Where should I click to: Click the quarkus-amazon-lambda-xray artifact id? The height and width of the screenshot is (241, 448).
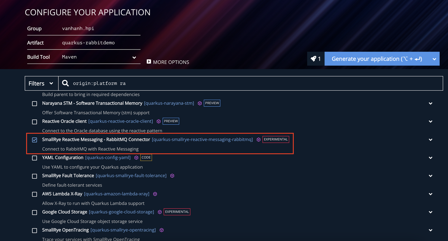[x=117, y=194]
